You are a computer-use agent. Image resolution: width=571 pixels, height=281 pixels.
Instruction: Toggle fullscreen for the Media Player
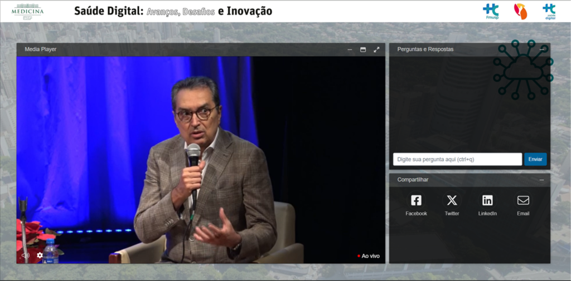376,50
